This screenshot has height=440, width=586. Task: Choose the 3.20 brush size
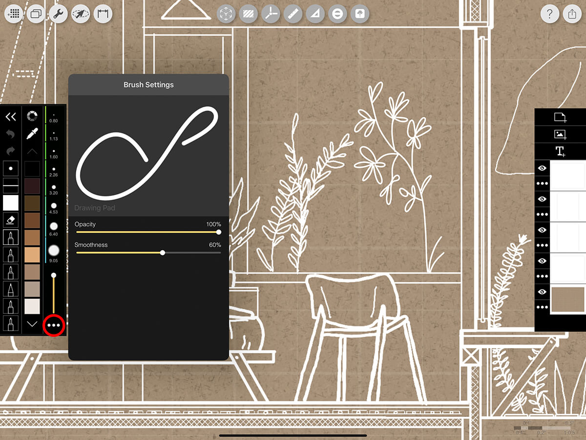pos(54,187)
